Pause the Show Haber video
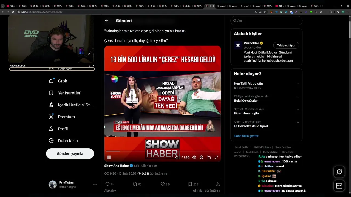This screenshot has width=351, height=197. [x=109, y=157]
